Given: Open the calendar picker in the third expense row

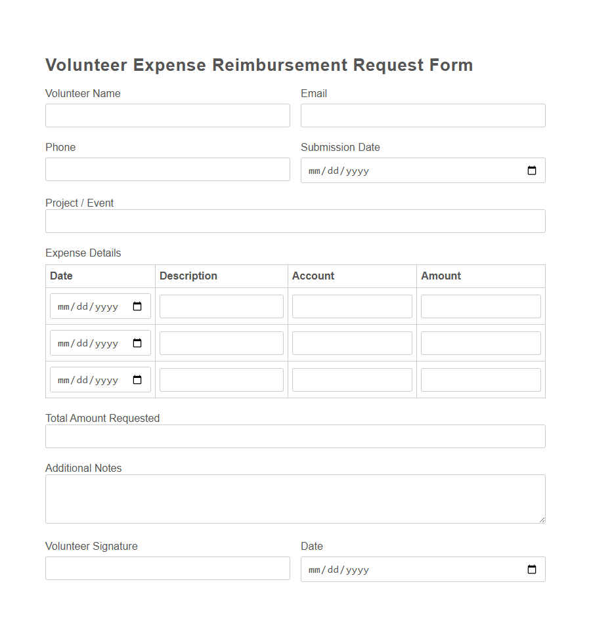Looking at the screenshot, I should tap(137, 379).
